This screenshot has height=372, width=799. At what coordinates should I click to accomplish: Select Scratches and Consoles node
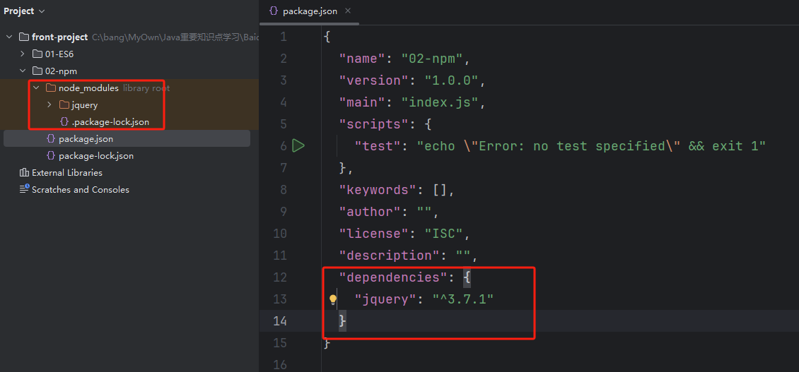point(81,189)
